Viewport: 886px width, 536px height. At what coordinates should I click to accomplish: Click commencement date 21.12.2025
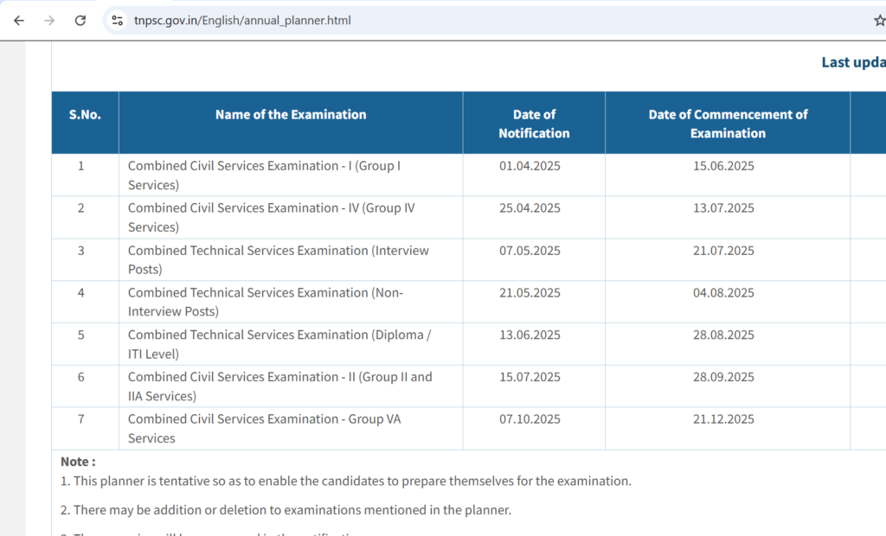point(723,419)
